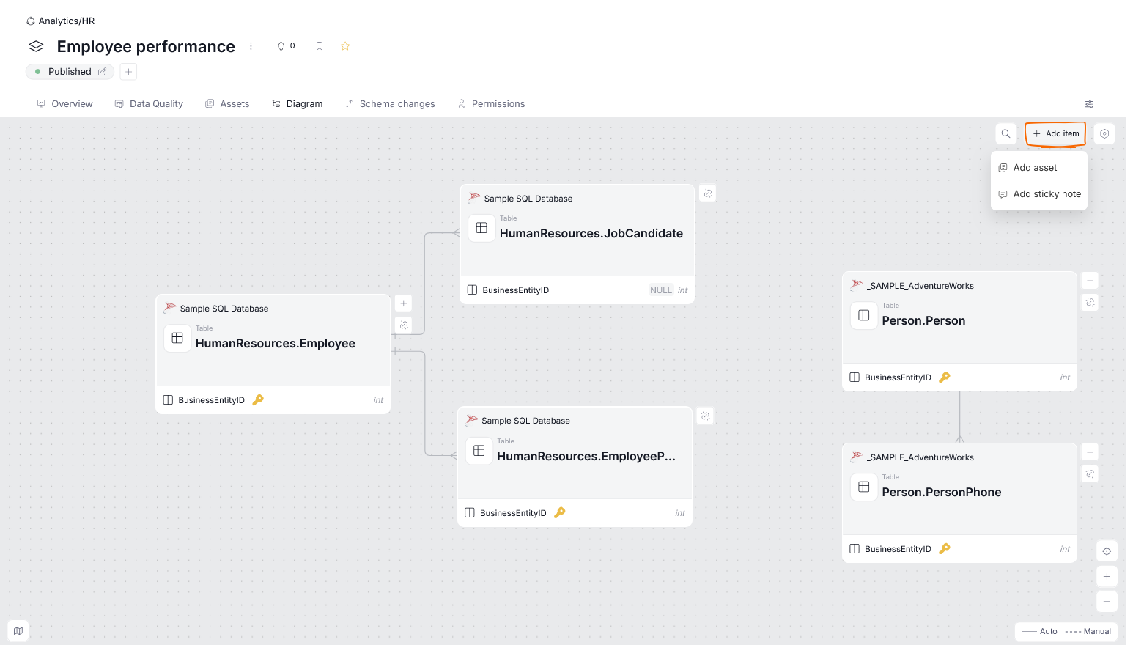Open the diagram search icon
This screenshot has width=1133, height=645.
[x=1005, y=134]
